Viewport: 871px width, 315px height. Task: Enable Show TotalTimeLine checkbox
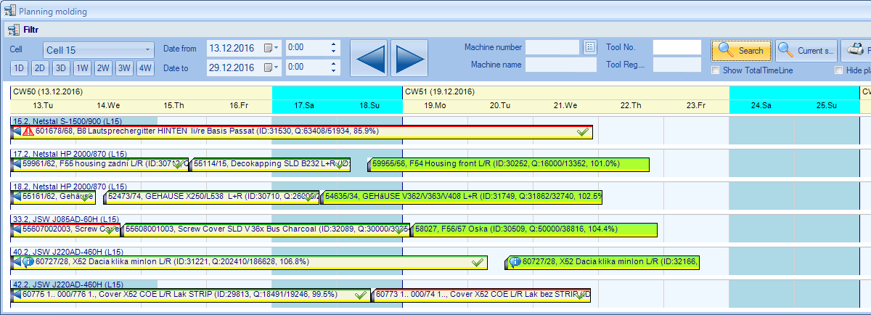tap(716, 70)
